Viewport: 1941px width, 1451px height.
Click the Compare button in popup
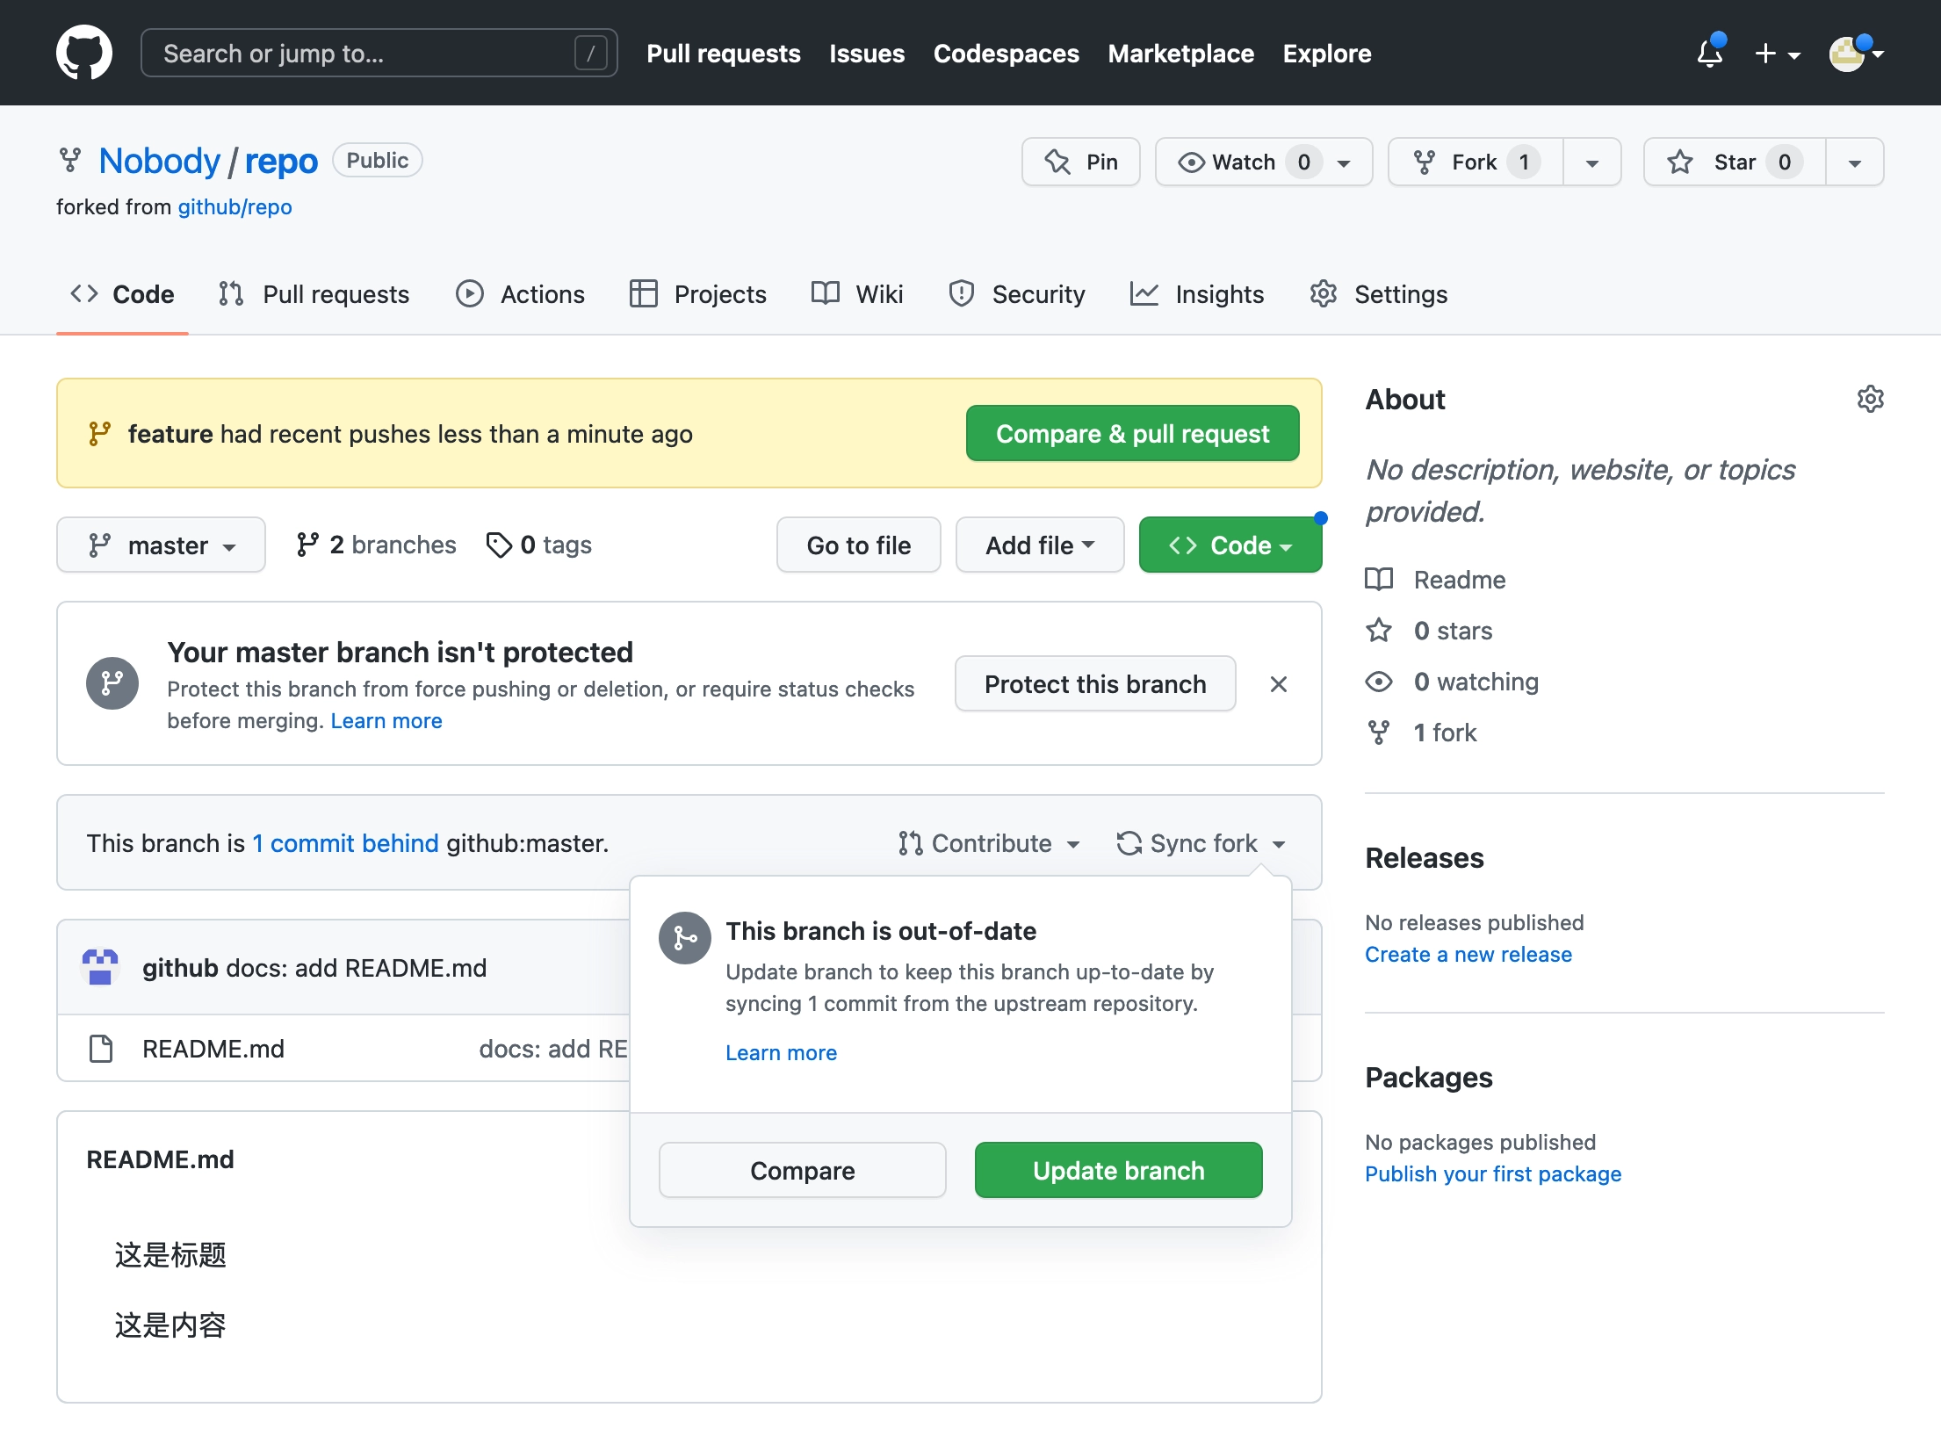(x=802, y=1170)
